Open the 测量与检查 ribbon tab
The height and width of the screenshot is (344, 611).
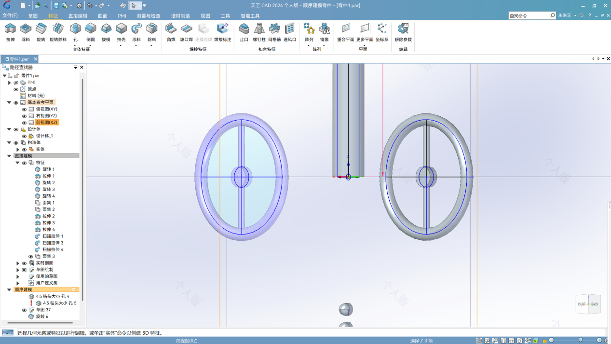[x=149, y=16]
